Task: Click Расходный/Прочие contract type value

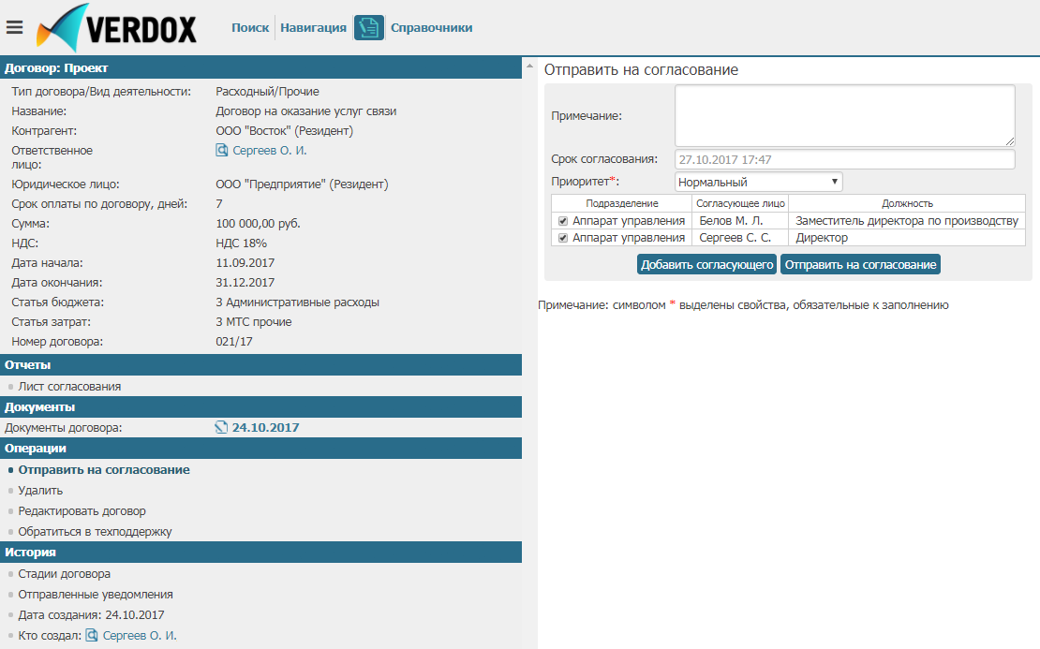Action: (x=267, y=92)
